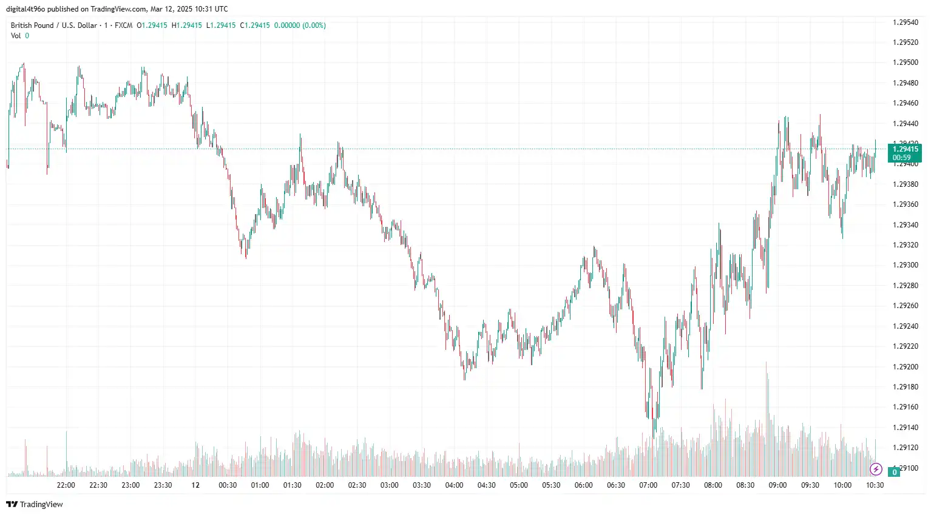
Task: Click the 00:30 time axis label
Action: pos(228,485)
